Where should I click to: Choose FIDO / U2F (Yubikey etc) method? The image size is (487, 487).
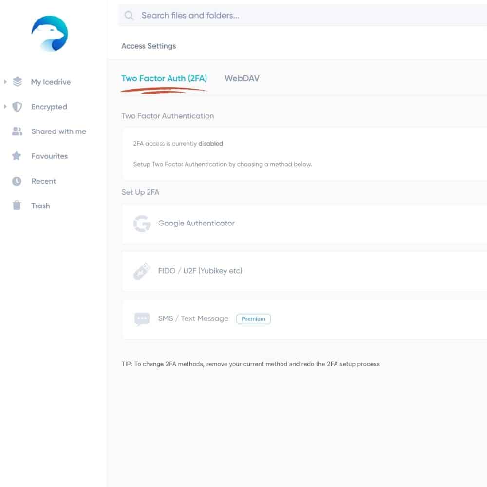304,271
